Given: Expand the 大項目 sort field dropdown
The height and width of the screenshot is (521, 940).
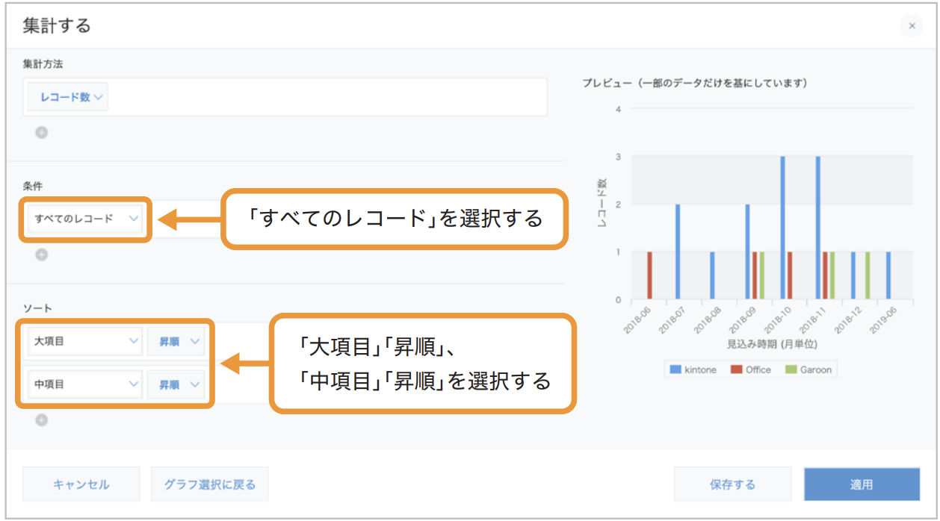Looking at the screenshot, I should (x=84, y=341).
